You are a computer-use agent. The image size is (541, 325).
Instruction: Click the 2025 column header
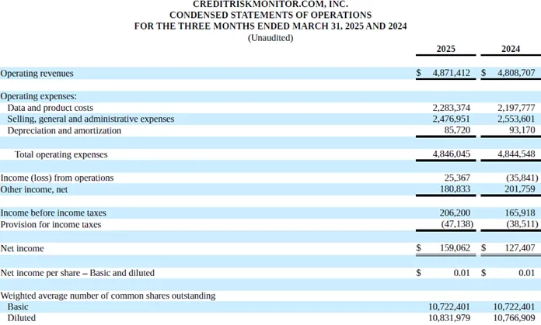click(x=445, y=49)
